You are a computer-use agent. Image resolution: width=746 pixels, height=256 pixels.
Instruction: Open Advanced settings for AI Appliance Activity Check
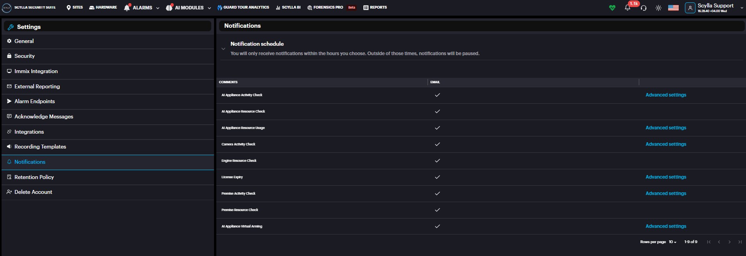point(665,95)
